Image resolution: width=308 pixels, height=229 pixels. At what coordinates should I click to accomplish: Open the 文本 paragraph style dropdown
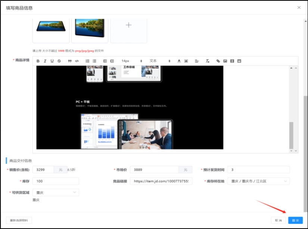coord(159,61)
